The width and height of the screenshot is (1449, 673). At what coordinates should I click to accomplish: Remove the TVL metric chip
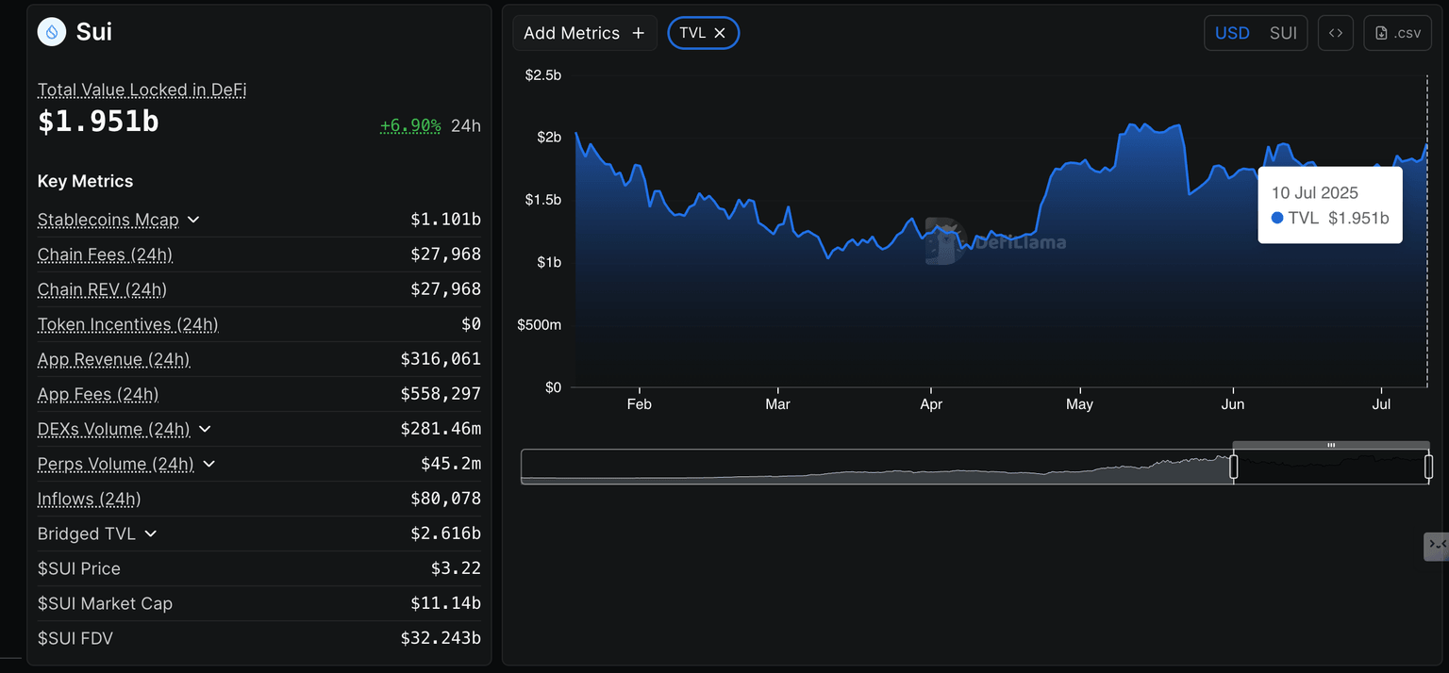tap(720, 33)
